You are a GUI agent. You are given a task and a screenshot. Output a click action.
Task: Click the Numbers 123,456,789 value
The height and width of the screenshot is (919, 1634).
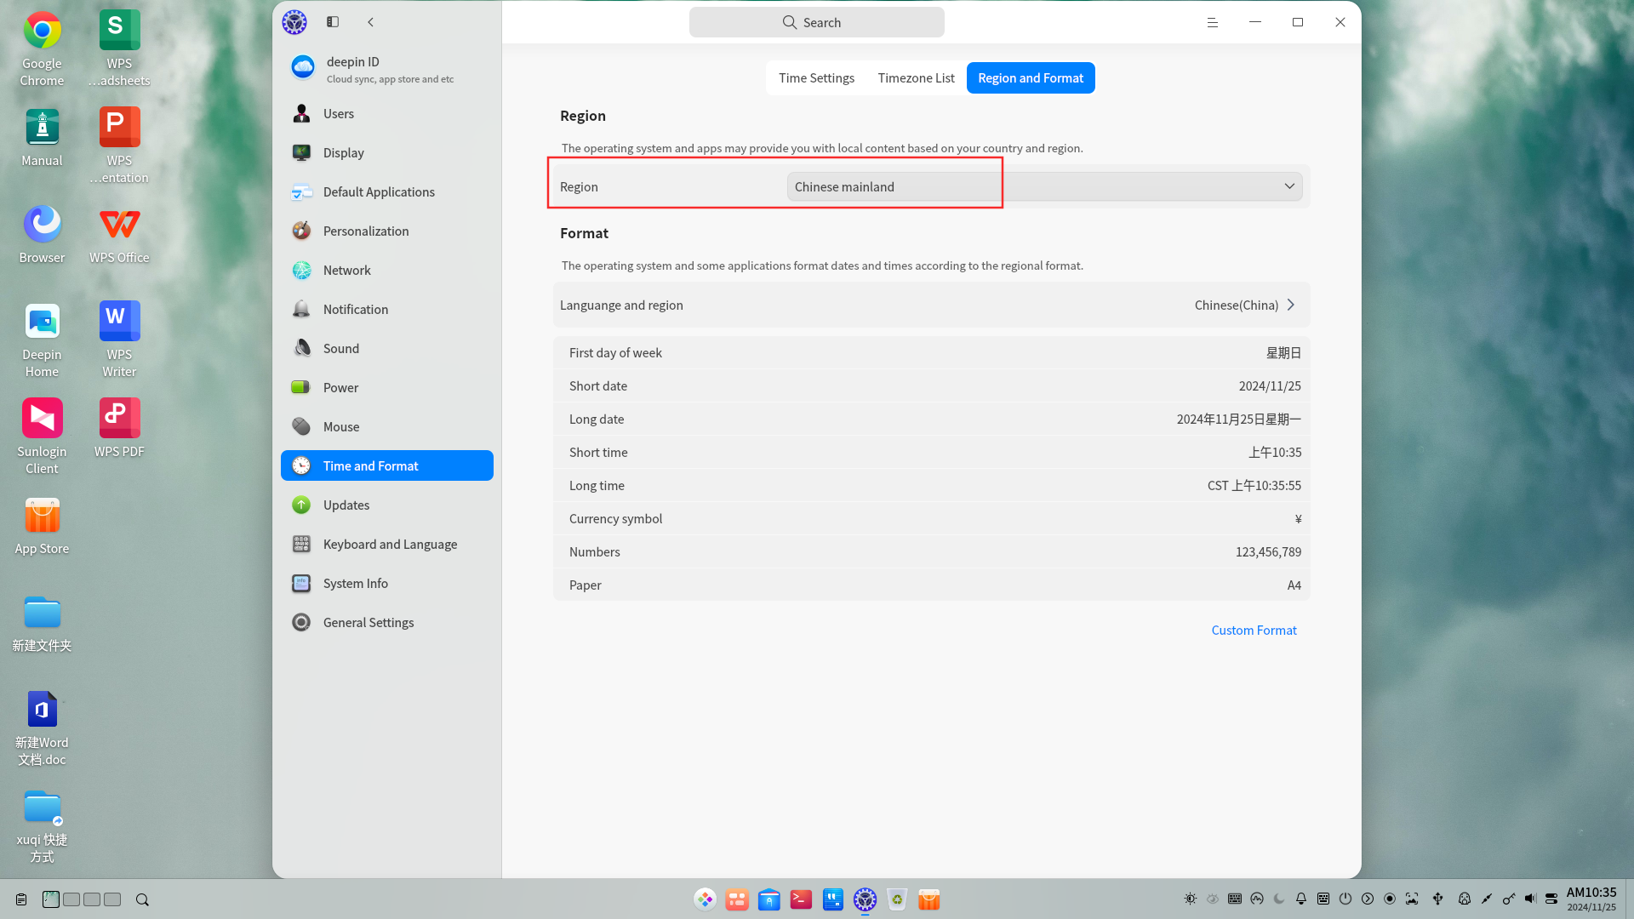pos(1268,551)
